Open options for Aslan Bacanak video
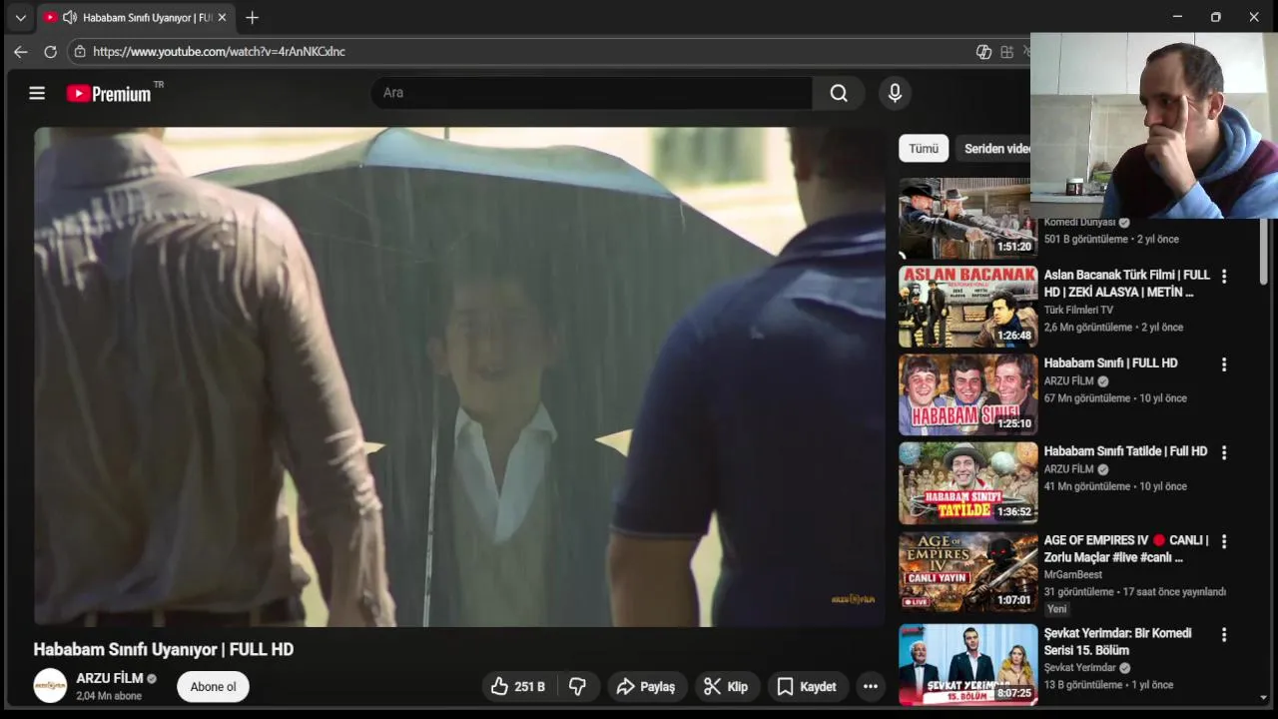The height and width of the screenshot is (719, 1278). point(1224,277)
